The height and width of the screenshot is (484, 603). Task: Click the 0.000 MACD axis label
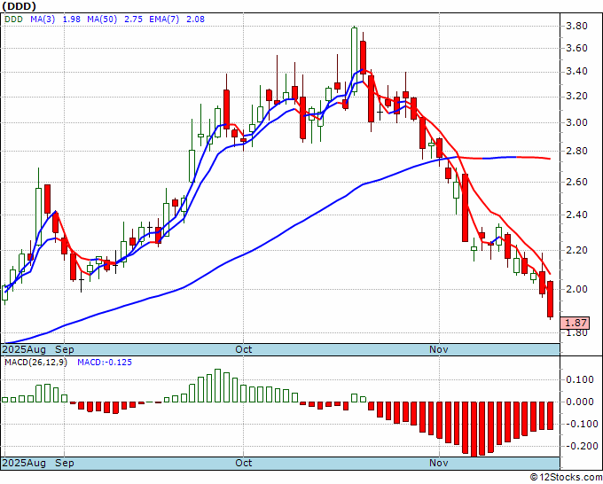tap(580, 402)
